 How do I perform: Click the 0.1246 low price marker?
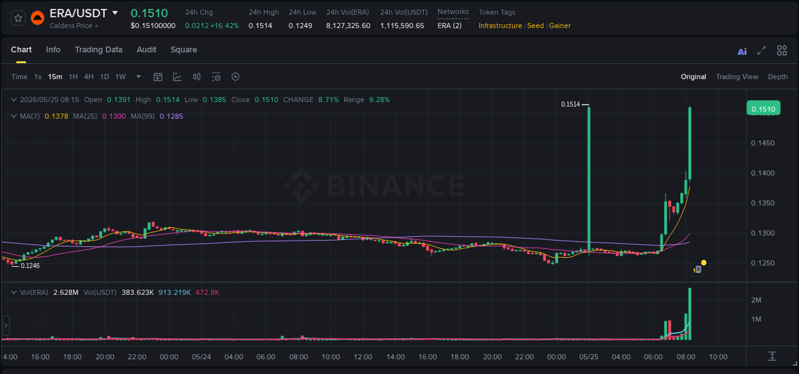pos(30,266)
